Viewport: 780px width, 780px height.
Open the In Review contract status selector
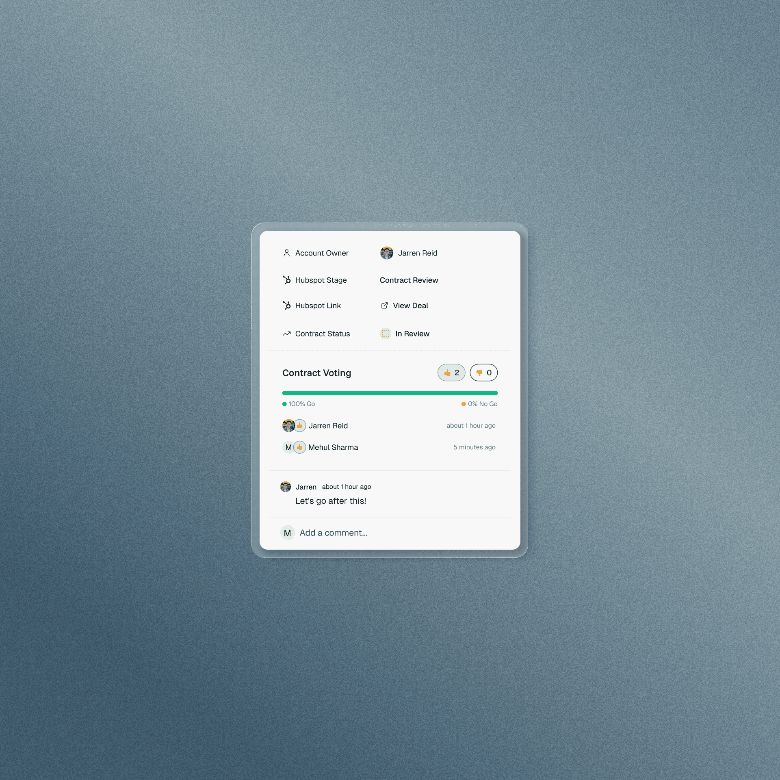(x=412, y=334)
